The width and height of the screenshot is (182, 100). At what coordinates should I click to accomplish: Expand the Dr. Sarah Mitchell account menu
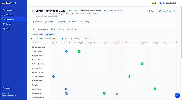[x=169, y=3]
